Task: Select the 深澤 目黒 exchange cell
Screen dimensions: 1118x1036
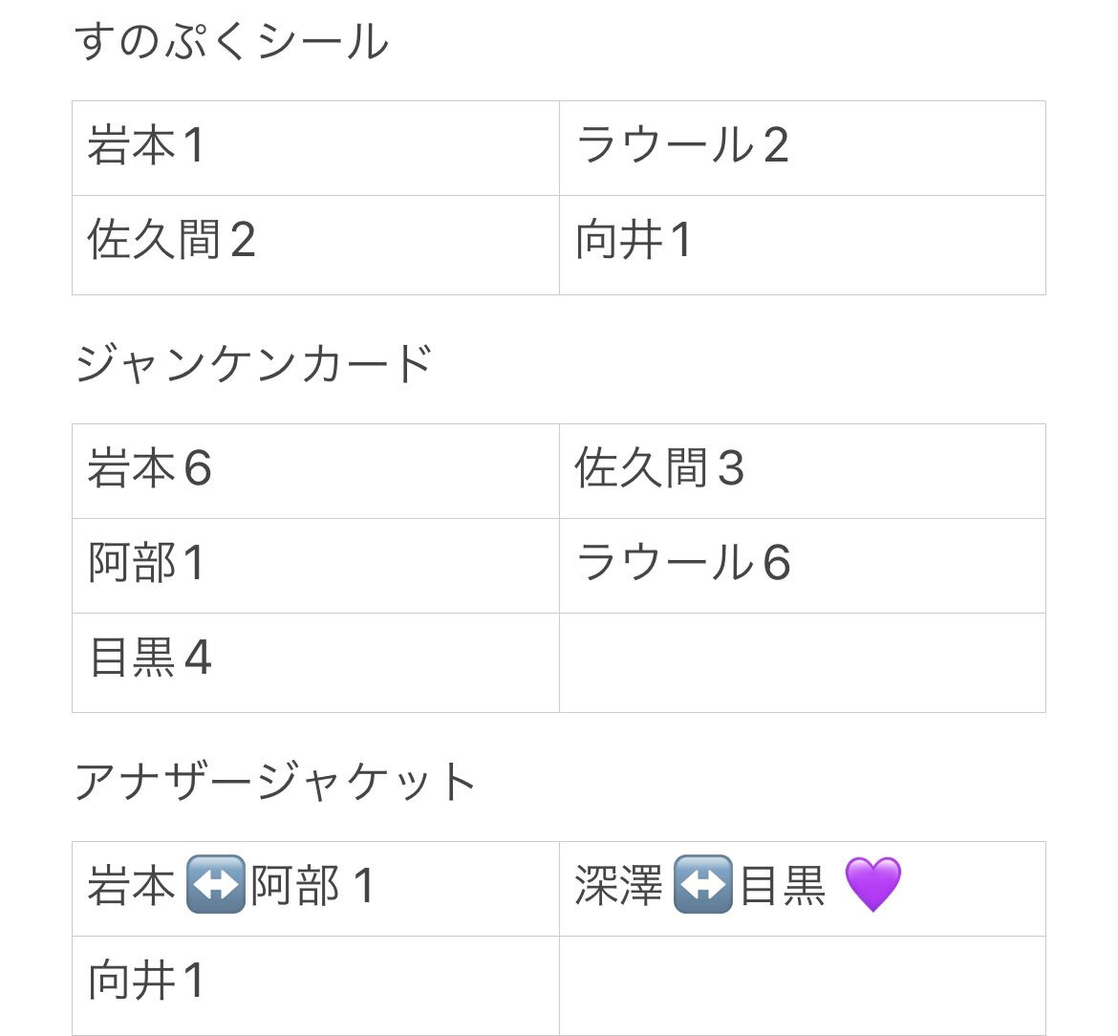Action: pyautogui.click(x=803, y=889)
